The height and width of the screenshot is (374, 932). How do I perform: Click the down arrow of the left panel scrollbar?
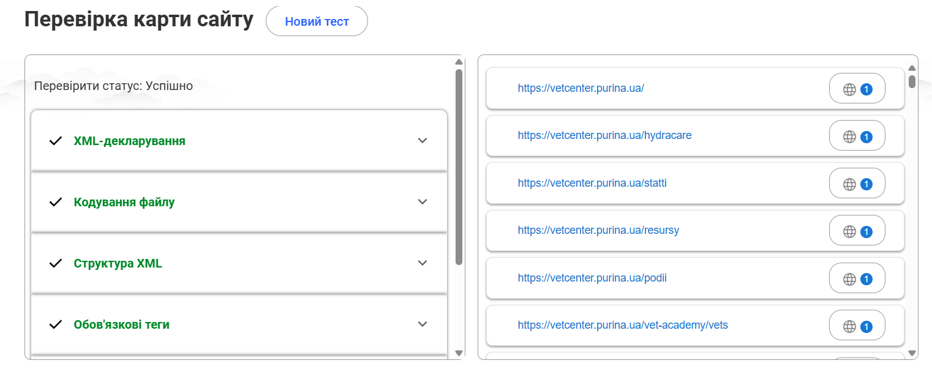tap(459, 353)
